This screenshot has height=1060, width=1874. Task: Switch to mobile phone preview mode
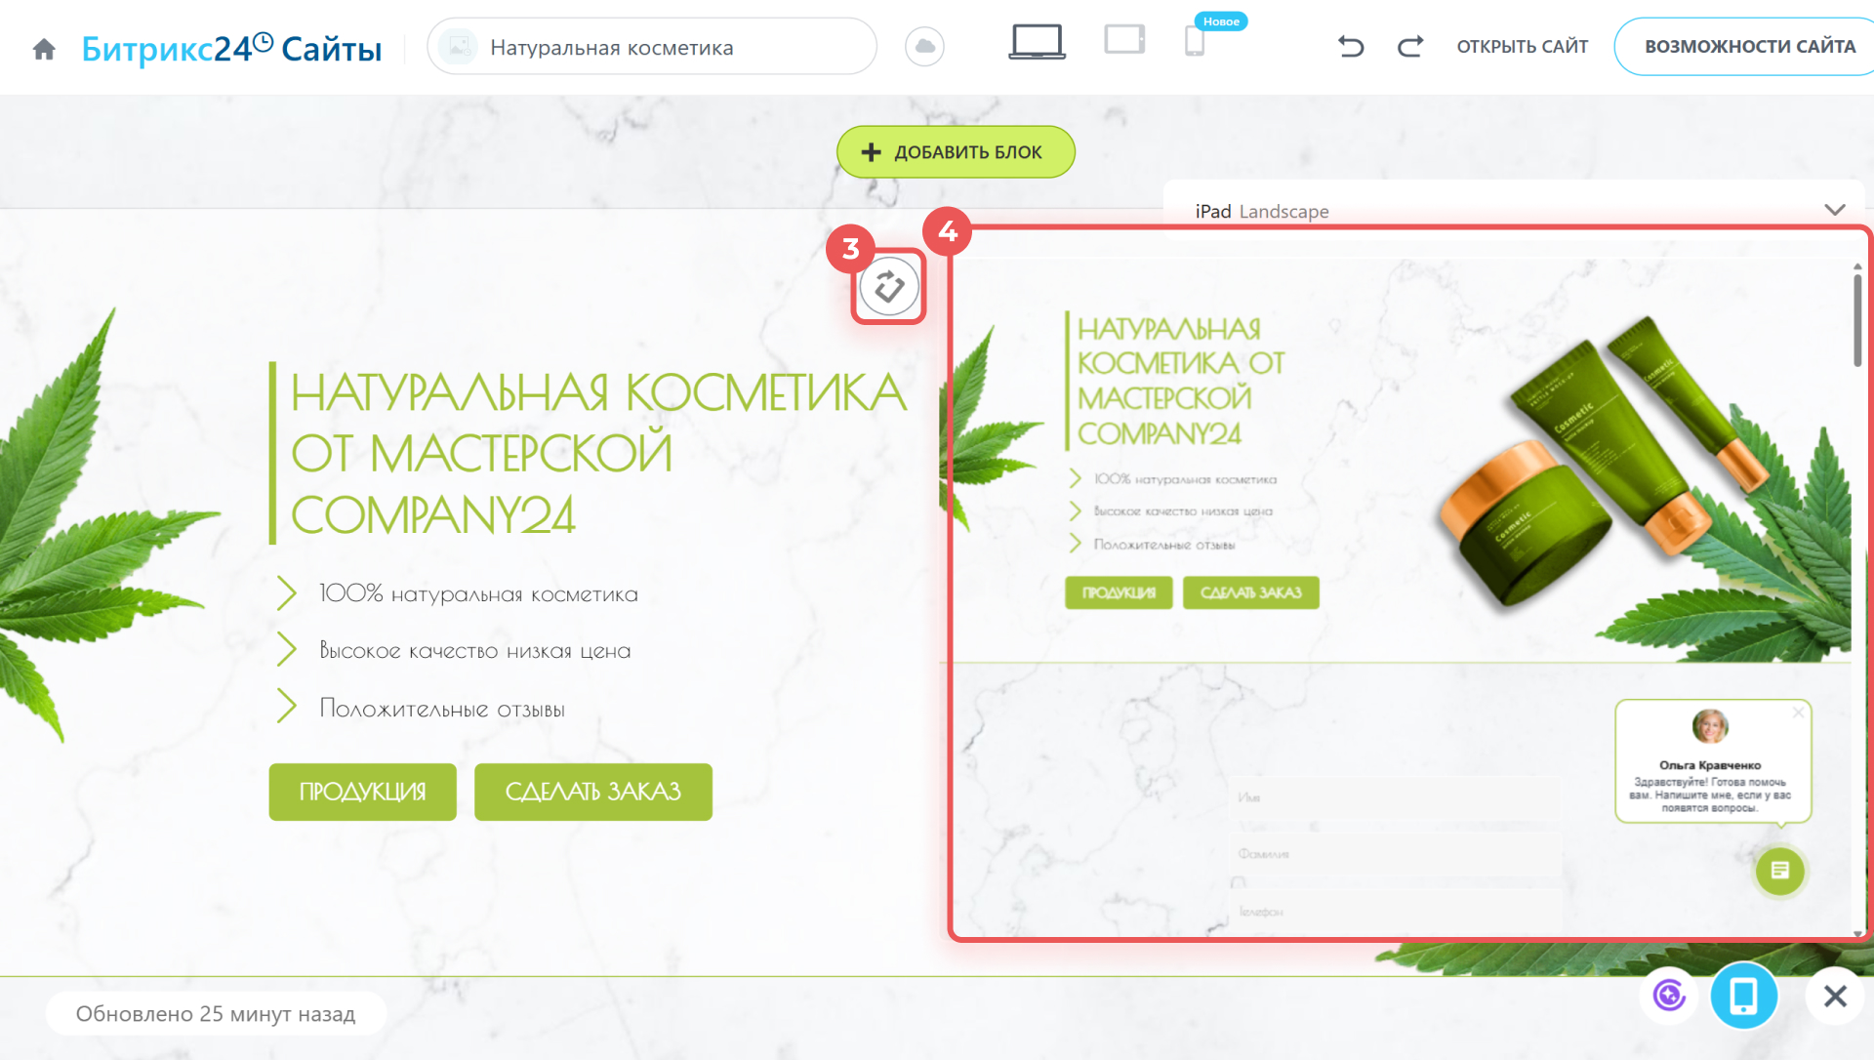pyautogui.click(x=1195, y=41)
